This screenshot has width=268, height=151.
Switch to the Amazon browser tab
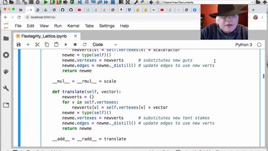tap(121, 10)
